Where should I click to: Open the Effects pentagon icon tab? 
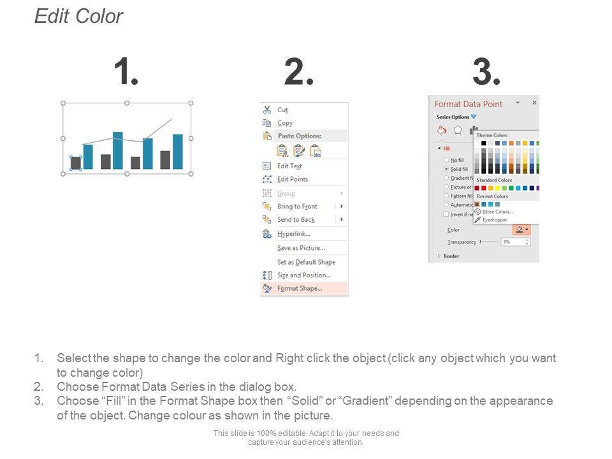pyautogui.click(x=458, y=130)
